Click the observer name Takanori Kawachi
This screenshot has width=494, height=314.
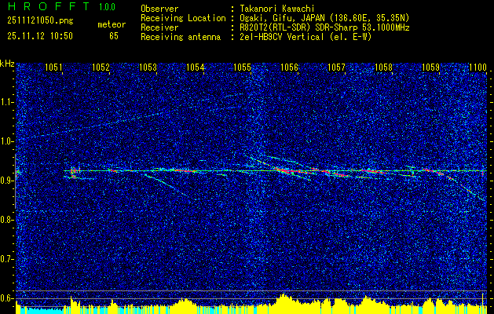[x=276, y=9]
